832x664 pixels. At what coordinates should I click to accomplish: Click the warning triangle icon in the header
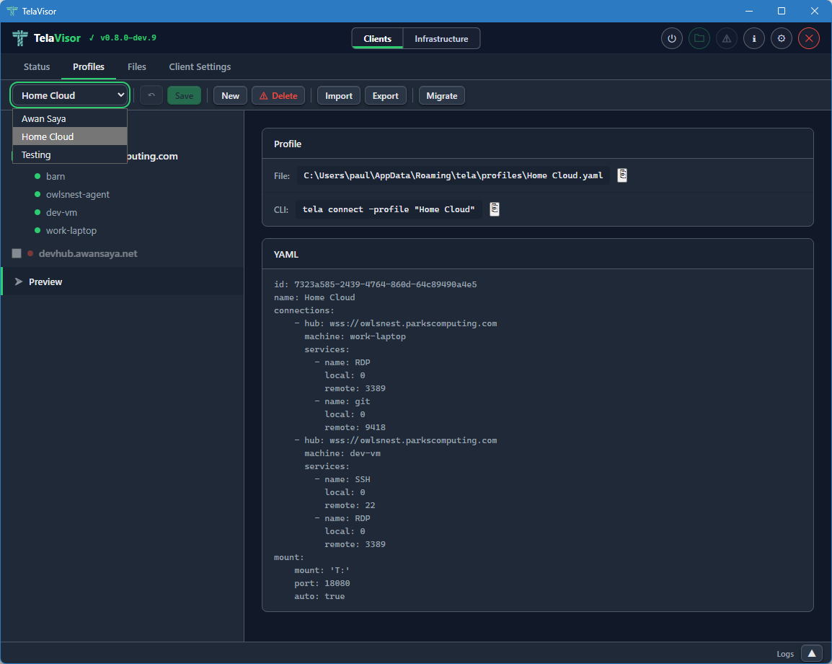pyautogui.click(x=726, y=38)
